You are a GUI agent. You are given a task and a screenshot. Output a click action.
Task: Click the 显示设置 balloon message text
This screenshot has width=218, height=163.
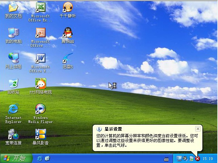(x=147, y=140)
